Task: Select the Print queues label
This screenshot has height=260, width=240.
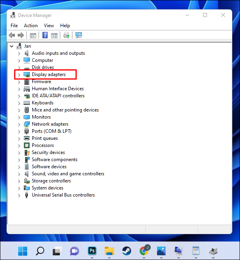Action: [x=45, y=138]
